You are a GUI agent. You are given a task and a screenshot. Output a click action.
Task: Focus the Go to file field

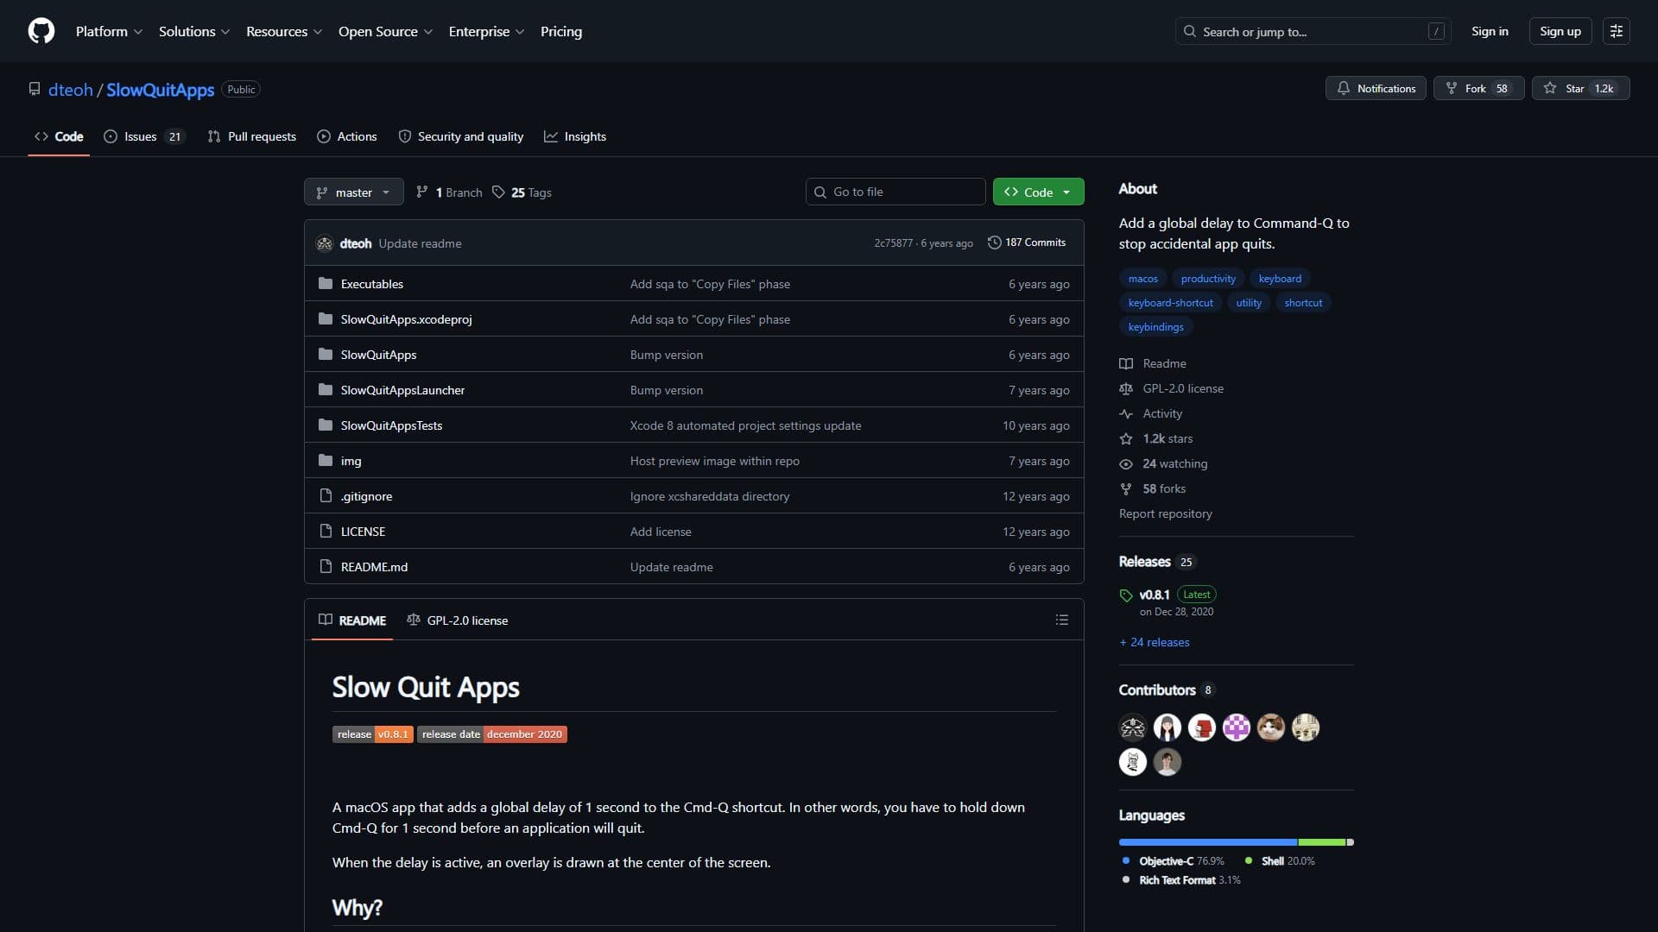coord(895,192)
